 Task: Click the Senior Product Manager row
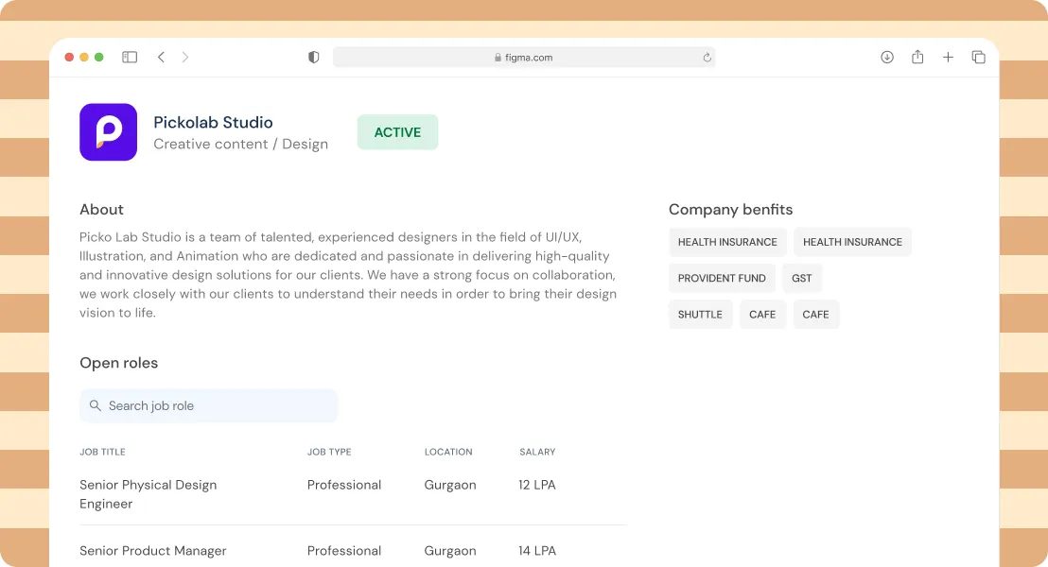point(152,550)
